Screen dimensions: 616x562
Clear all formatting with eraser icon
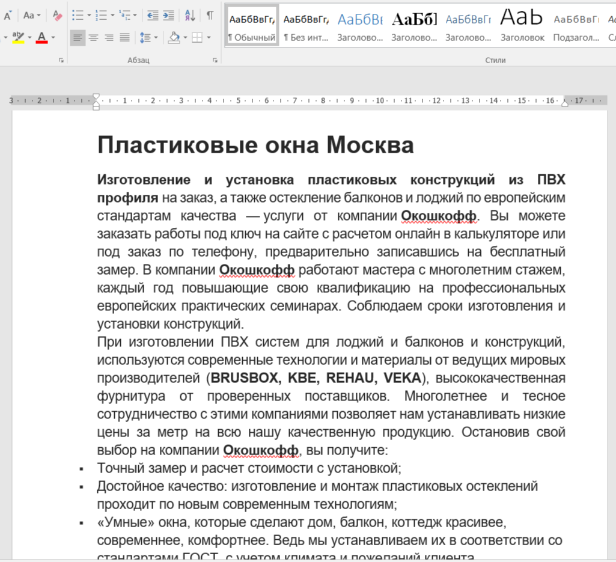point(57,16)
